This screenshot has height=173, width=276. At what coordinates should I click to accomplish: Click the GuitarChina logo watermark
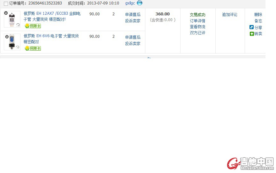pyautogui.click(x=250, y=163)
